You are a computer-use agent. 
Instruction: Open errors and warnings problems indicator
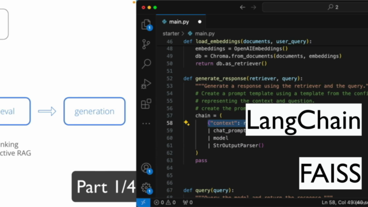tap(164, 202)
